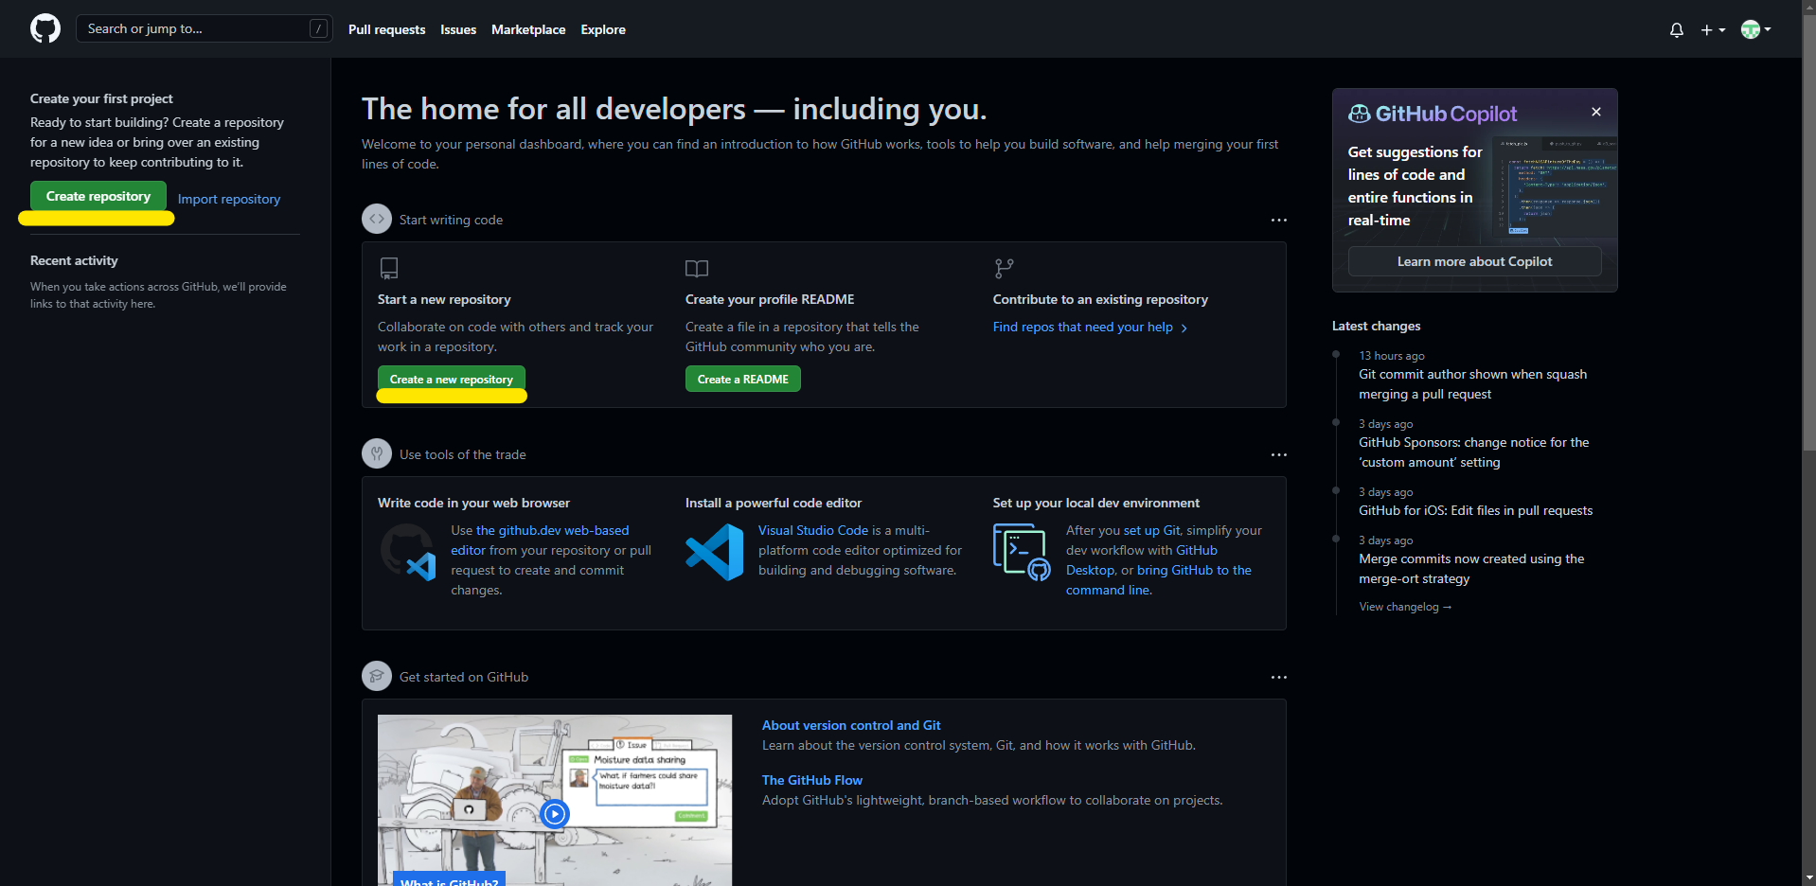This screenshot has width=1816, height=886.
Task: Click the scrollbar down arrow
Action: pyautogui.click(x=1808, y=878)
